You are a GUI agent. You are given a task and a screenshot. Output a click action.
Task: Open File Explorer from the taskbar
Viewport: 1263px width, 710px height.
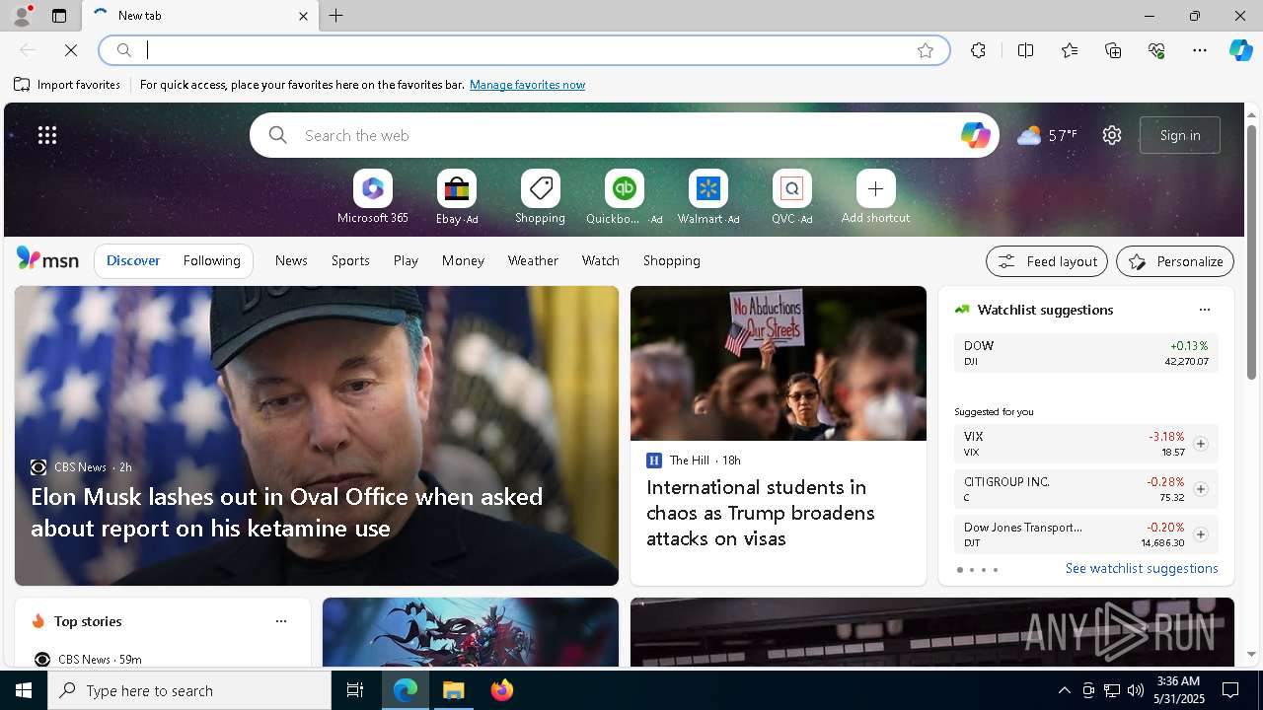tap(454, 690)
